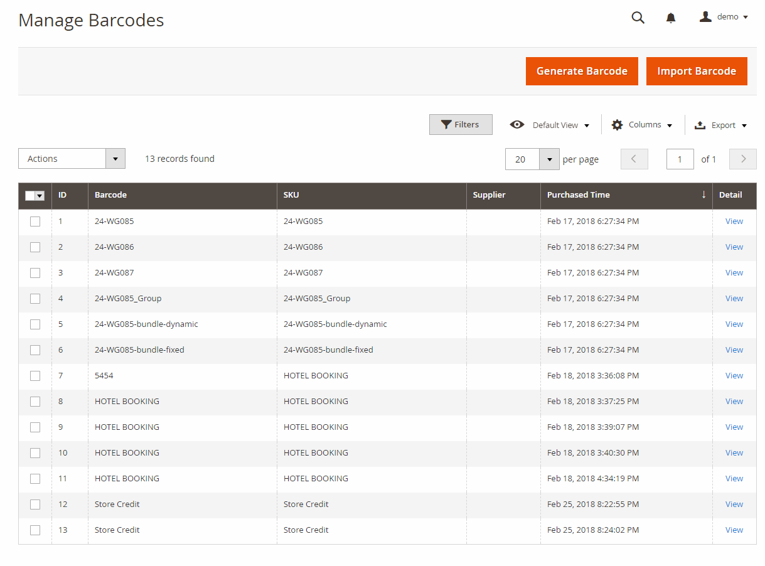This screenshot has width=765, height=566.
Task: Select checkbox for 24-WG087 row
Action: pos(35,272)
